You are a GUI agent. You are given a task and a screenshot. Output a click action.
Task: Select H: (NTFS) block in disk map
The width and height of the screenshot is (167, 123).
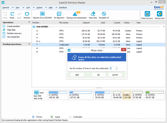click(x=81, y=95)
